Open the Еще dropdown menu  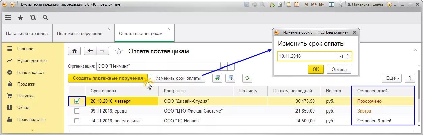[391, 78]
